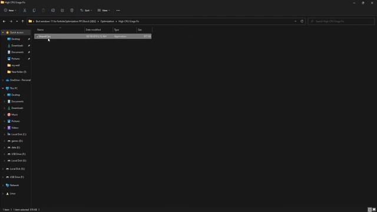Click Best windows 11 for fortnite breadcrumb

[x=66, y=21]
